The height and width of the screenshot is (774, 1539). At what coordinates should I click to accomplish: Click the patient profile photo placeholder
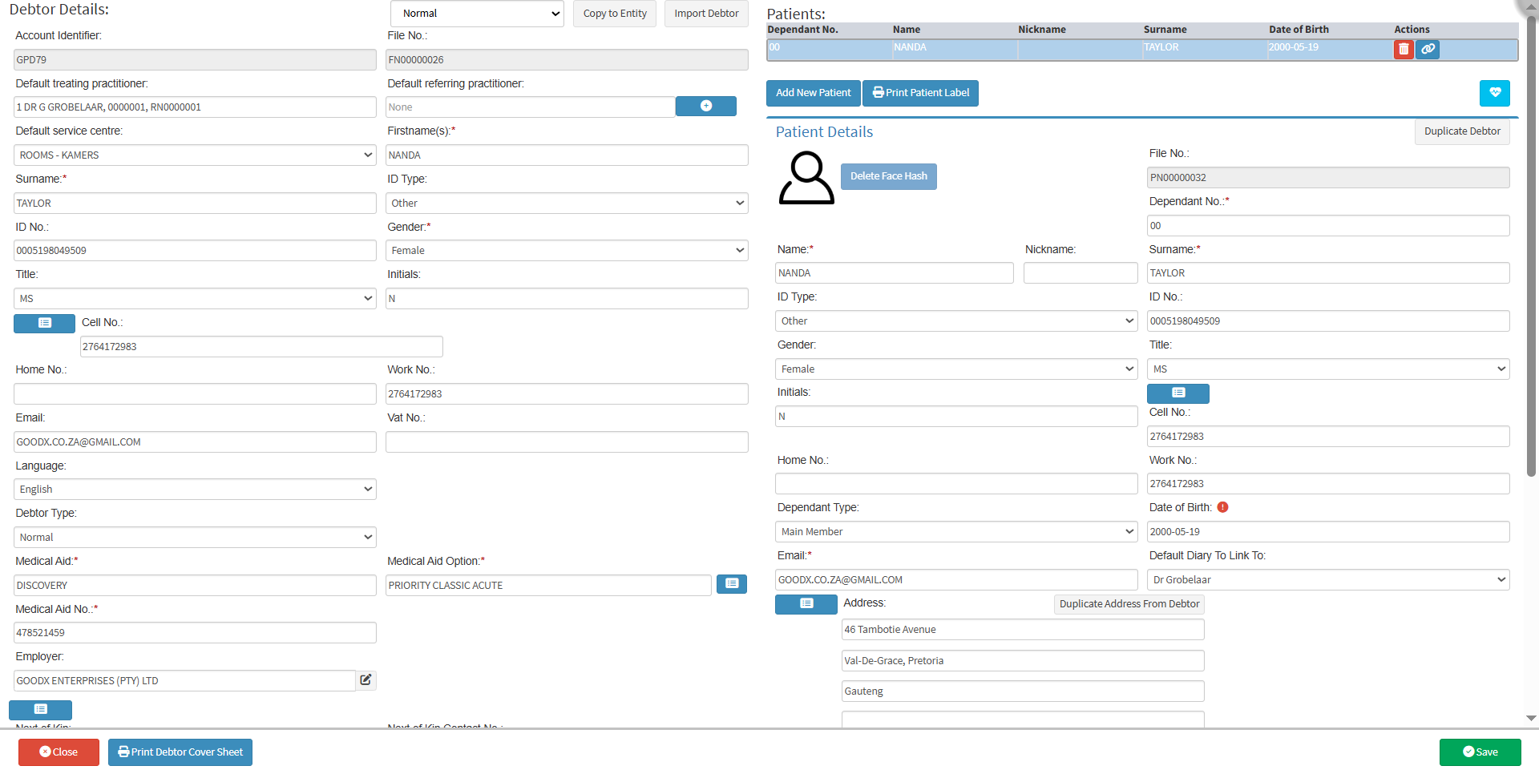coord(806,178)
